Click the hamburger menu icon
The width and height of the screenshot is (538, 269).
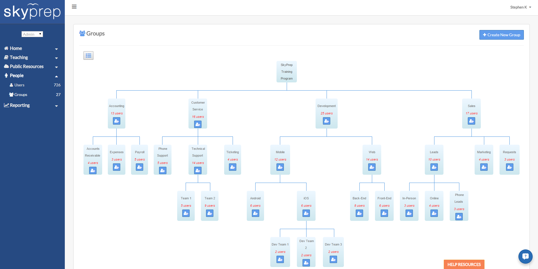(74, 7)
